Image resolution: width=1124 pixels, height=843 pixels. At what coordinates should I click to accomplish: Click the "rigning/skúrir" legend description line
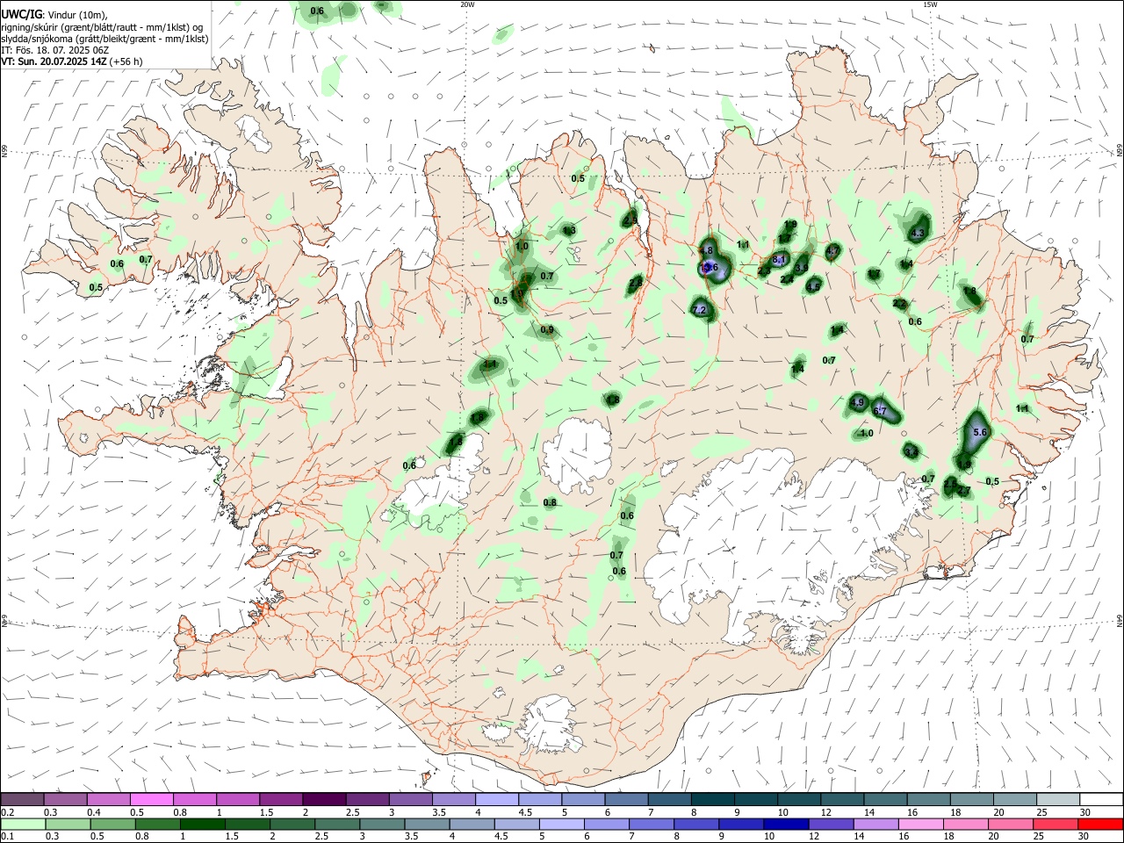(x=102, y=27)
